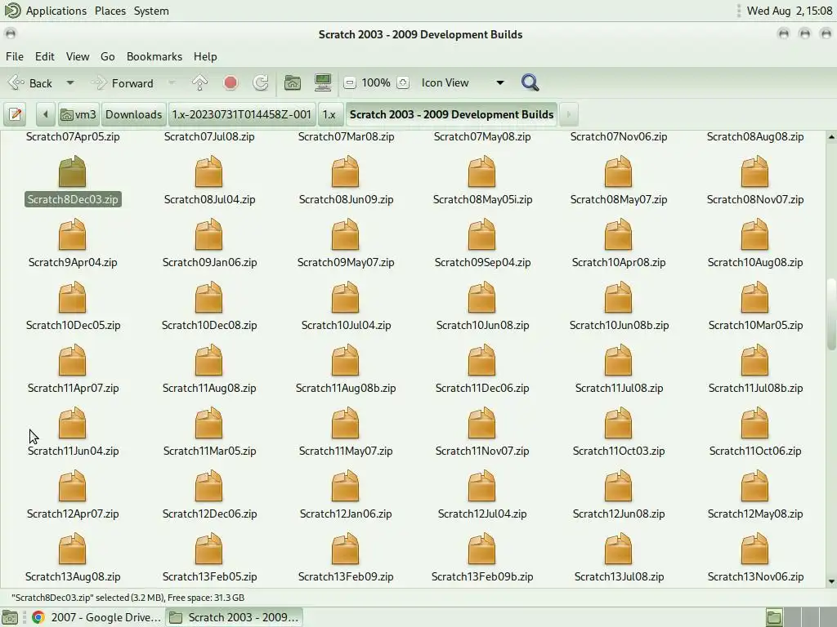Open the Icon View mode dropdown
Viewport: 837px width, 627px height.
(x=463, y=82)
